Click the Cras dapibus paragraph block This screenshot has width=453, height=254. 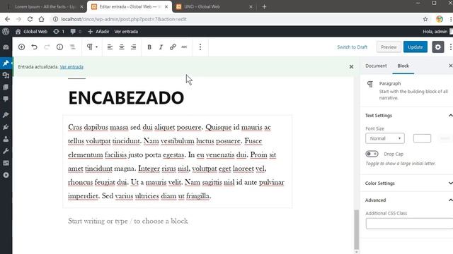tap(178, 162)
